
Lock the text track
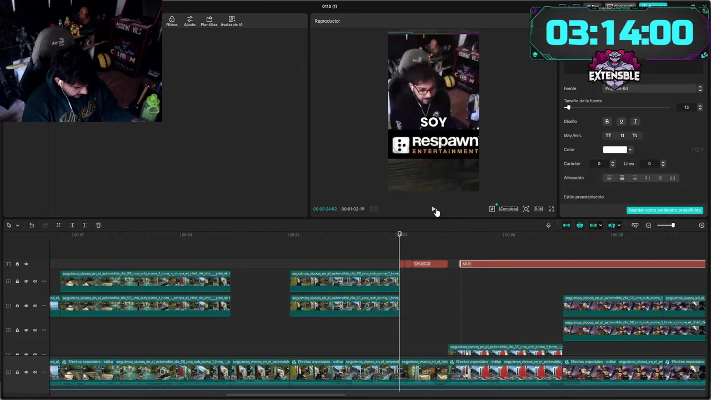click(x=17, y=264)
